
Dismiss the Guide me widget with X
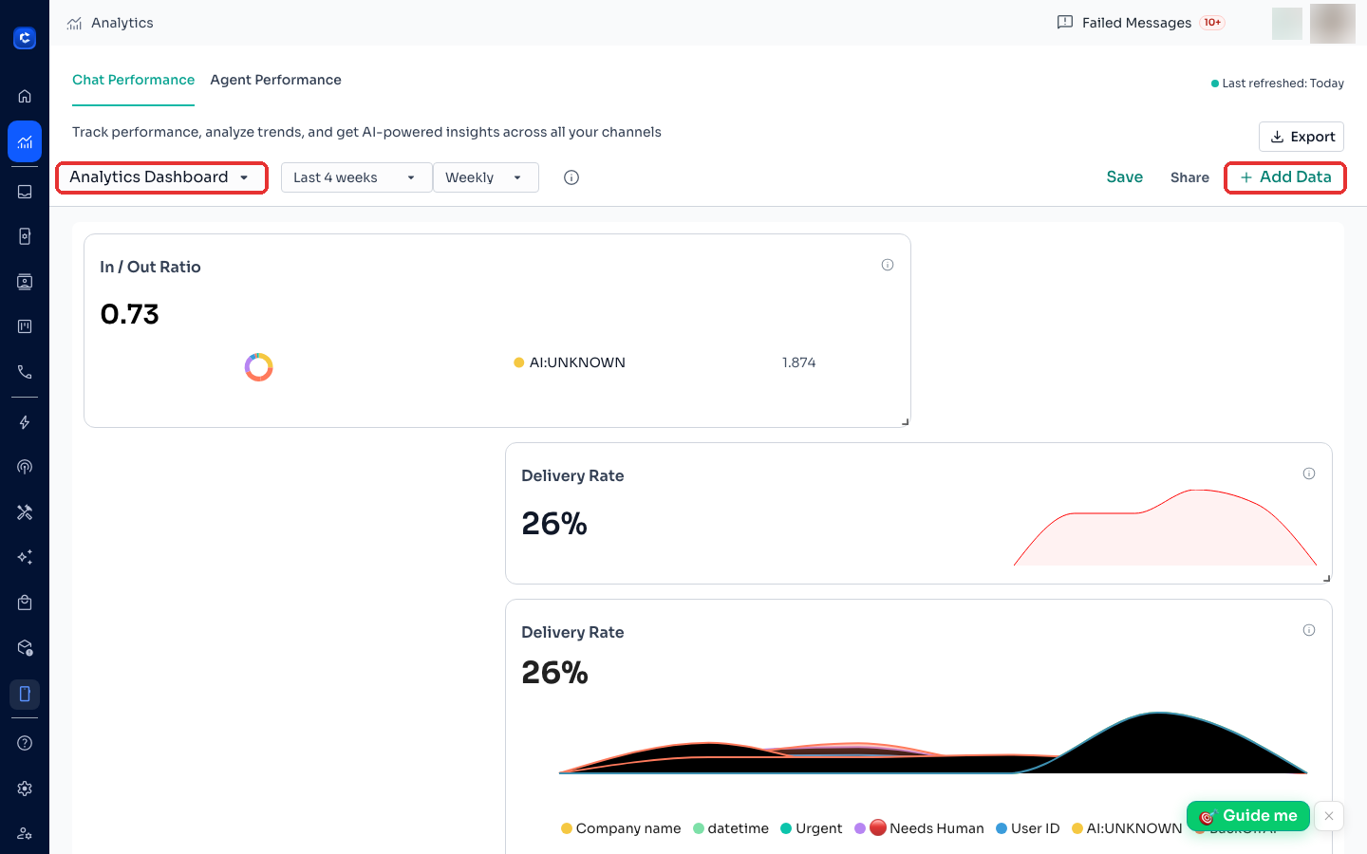(1329, 816)
